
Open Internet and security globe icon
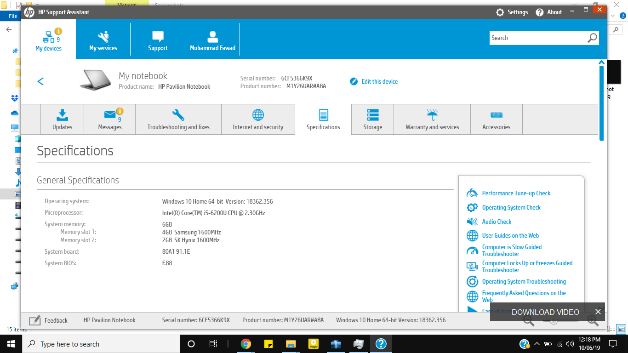[258, 114]
